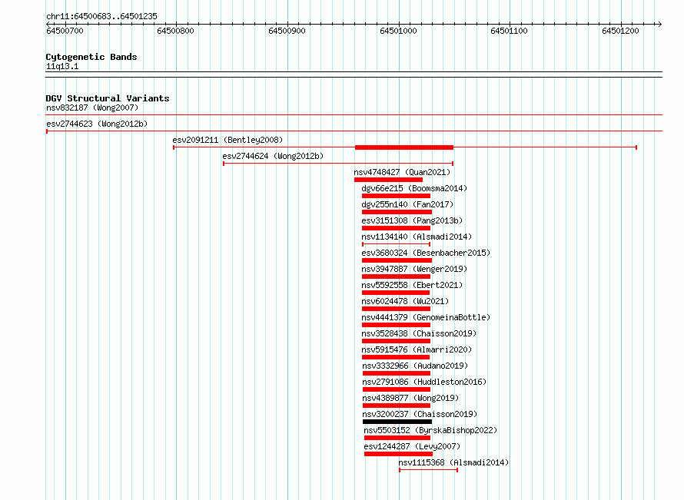Open esv2091211 (Bentley2008) variant label

227,140
